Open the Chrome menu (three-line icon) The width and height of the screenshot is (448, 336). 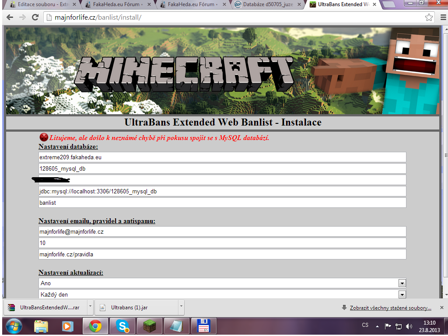pyautogui.click(x=443, y=17)
